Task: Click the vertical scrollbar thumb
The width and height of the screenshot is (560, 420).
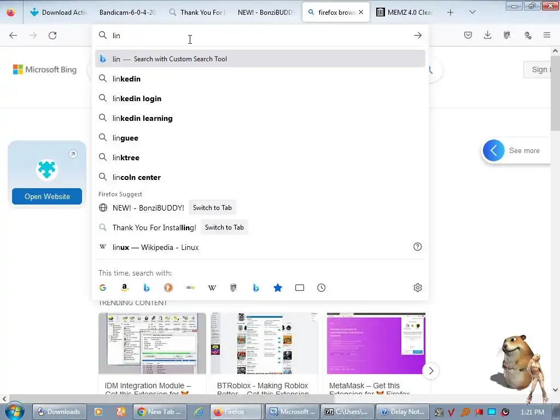Action: pos(556,94)
